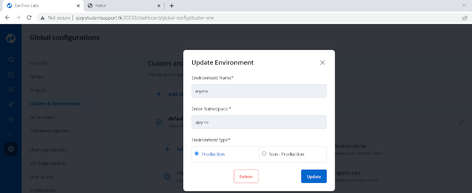Screen dimensions: 472x193
Task: Share this page using the share icon
Action: (x=465, y=18)
